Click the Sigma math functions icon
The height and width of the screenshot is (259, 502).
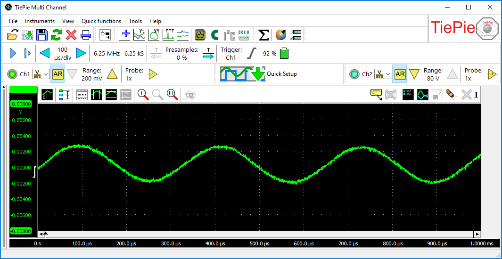point(264,35)
